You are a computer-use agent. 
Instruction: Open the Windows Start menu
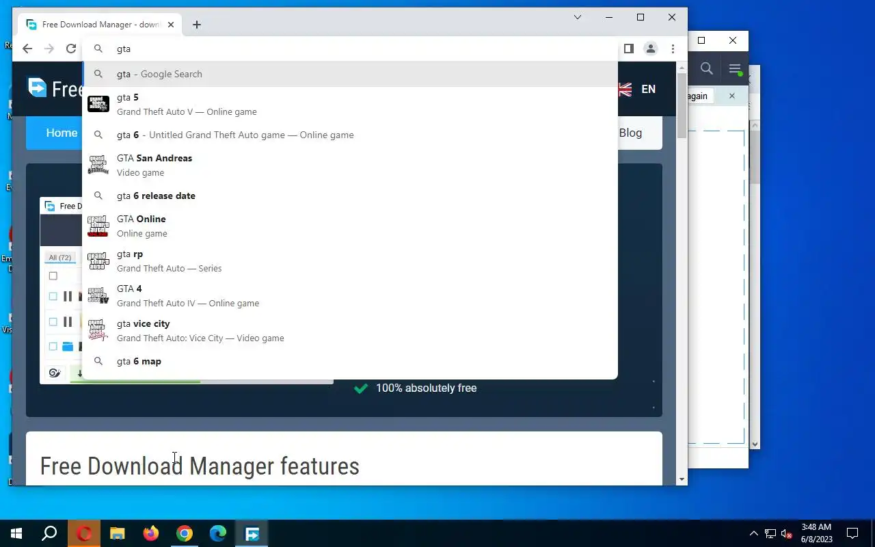point(16,533)
